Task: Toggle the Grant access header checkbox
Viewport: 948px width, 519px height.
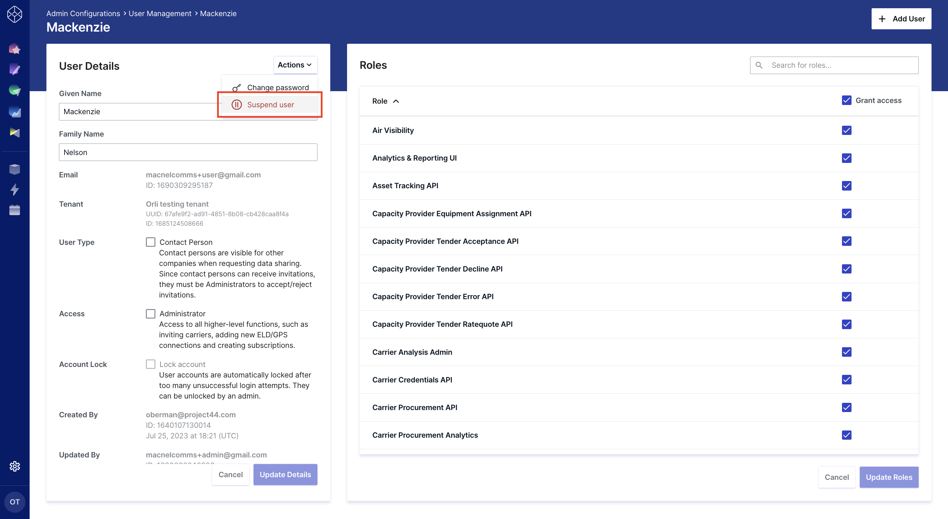Action: point(847,100)
